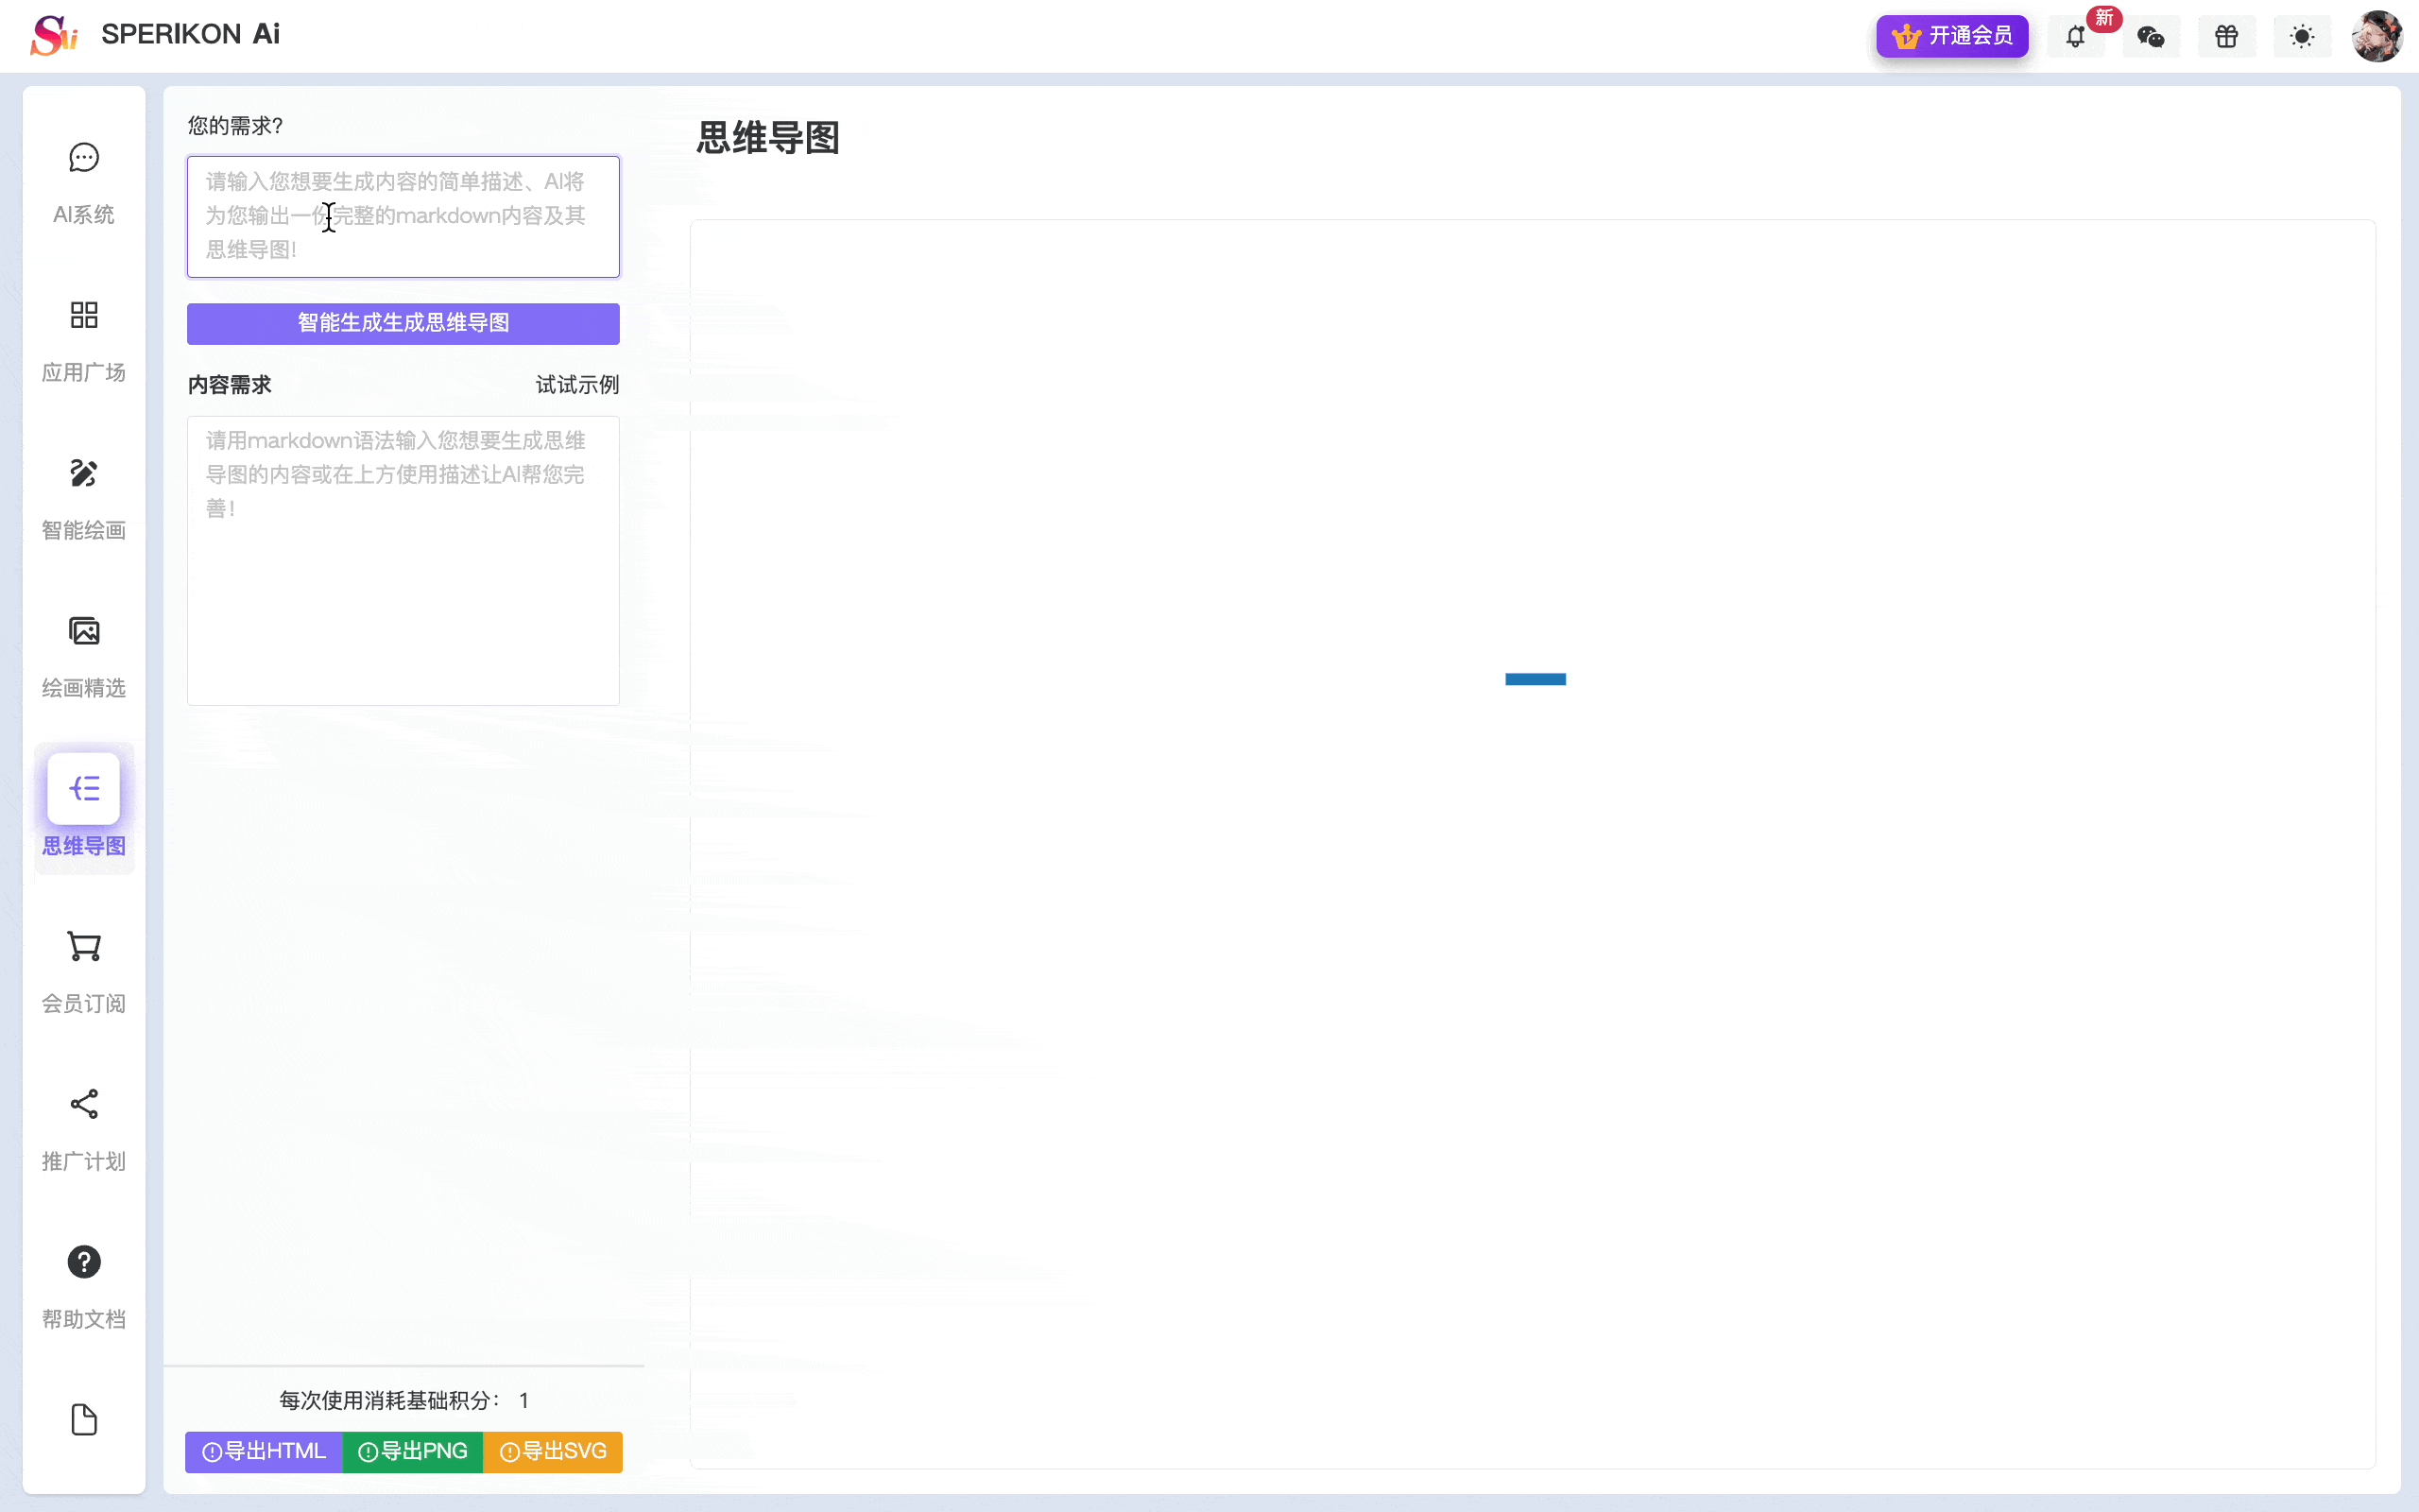Screen dimensions: 2419x1512
Task: Click the document icon at sidebar bottom
Action: [x=83, y=1420]
